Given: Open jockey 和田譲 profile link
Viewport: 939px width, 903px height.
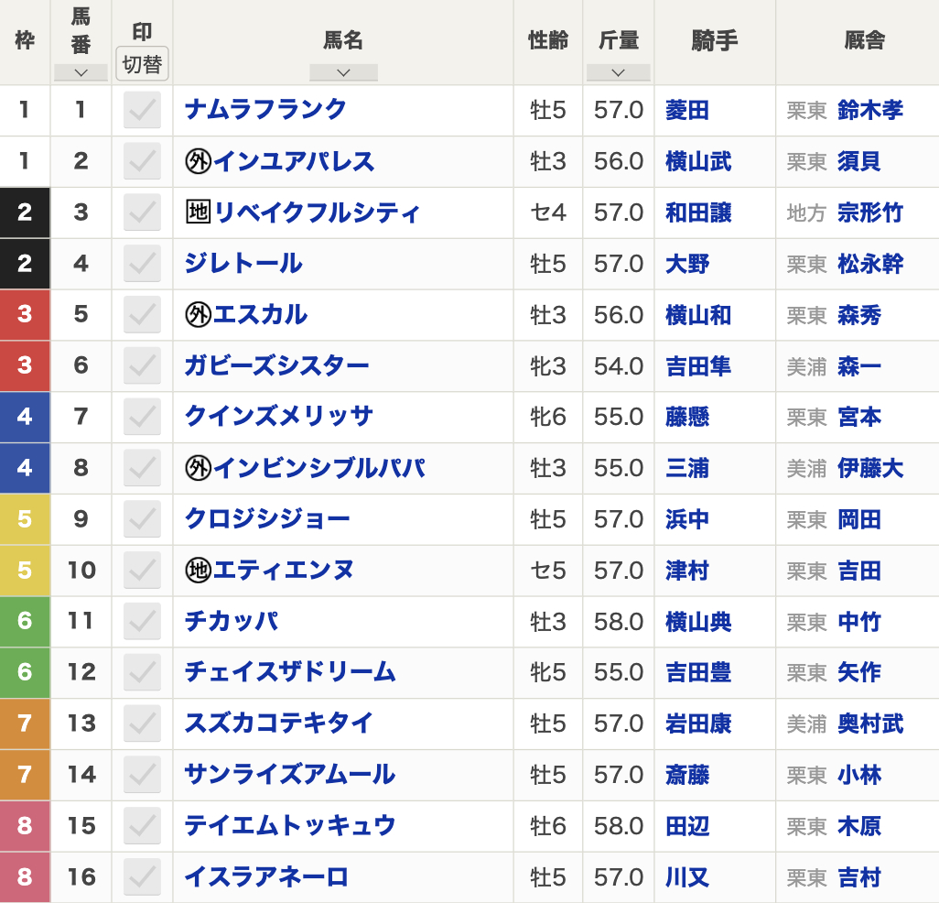Looking at the screenshot, I should 698,212.
